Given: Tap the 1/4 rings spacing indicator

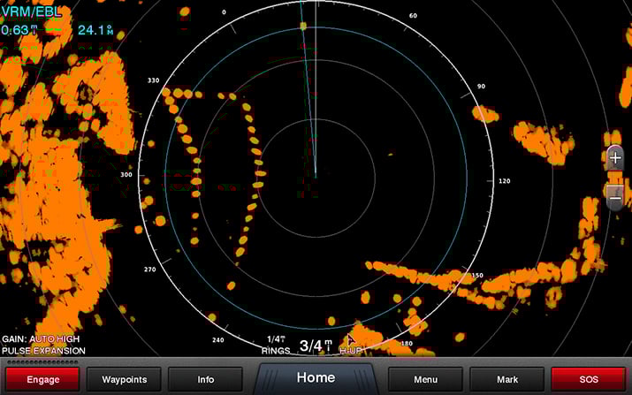Looking at the screenshot, I should [276, 339].
